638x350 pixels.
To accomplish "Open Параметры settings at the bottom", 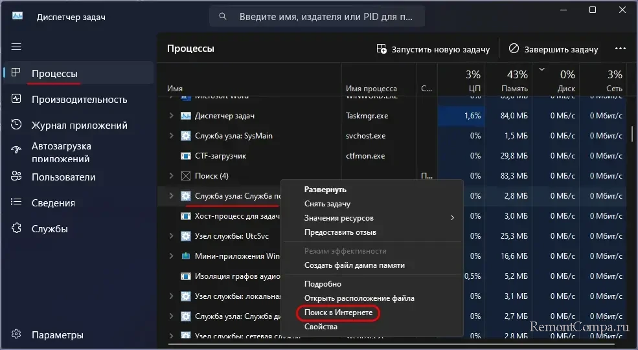I will pyautogui.click(x=57, y=335).
